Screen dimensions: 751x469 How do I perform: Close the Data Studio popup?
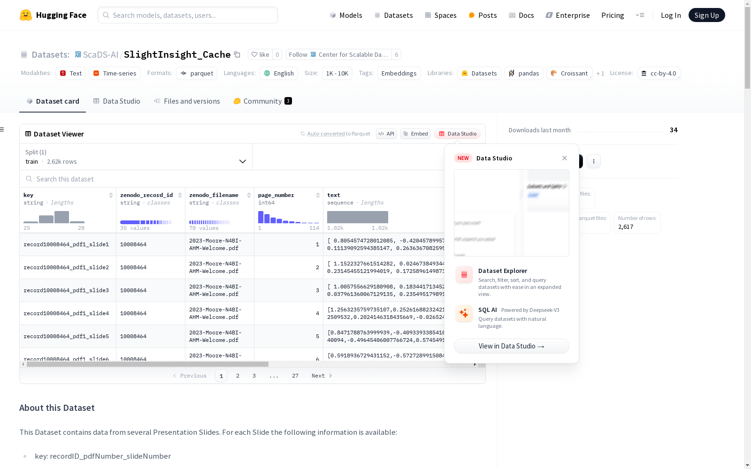[565, 158]
